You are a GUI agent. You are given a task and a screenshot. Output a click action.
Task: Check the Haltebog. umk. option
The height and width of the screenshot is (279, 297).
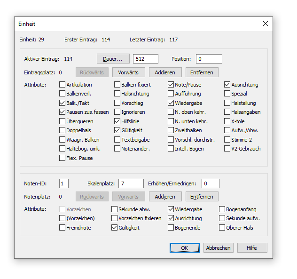coord(62,149)
